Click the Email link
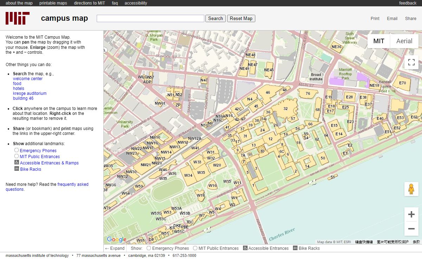 [x=392, y=19]
